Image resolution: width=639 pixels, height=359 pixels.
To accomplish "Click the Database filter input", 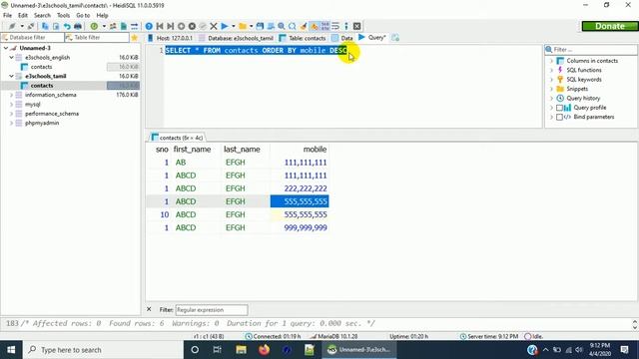I will point(33,38).
